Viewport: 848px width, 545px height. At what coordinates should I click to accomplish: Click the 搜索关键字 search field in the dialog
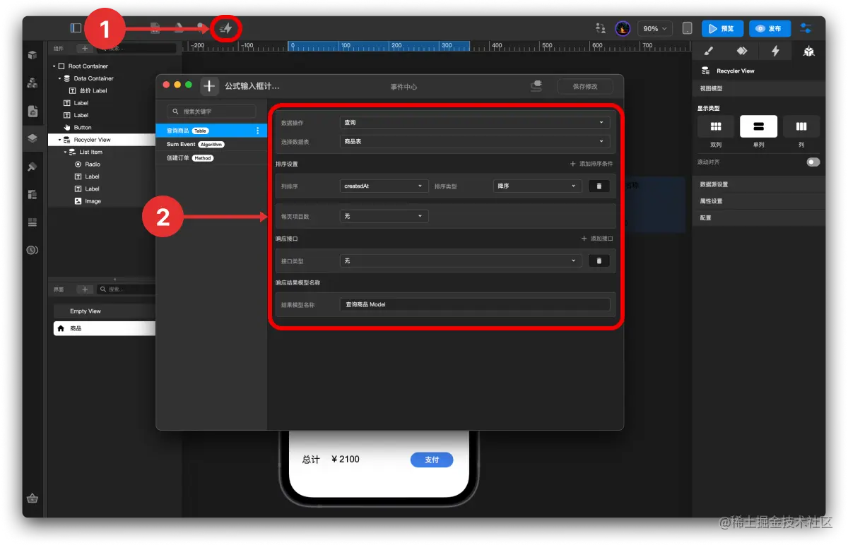(x=211, y=112)
